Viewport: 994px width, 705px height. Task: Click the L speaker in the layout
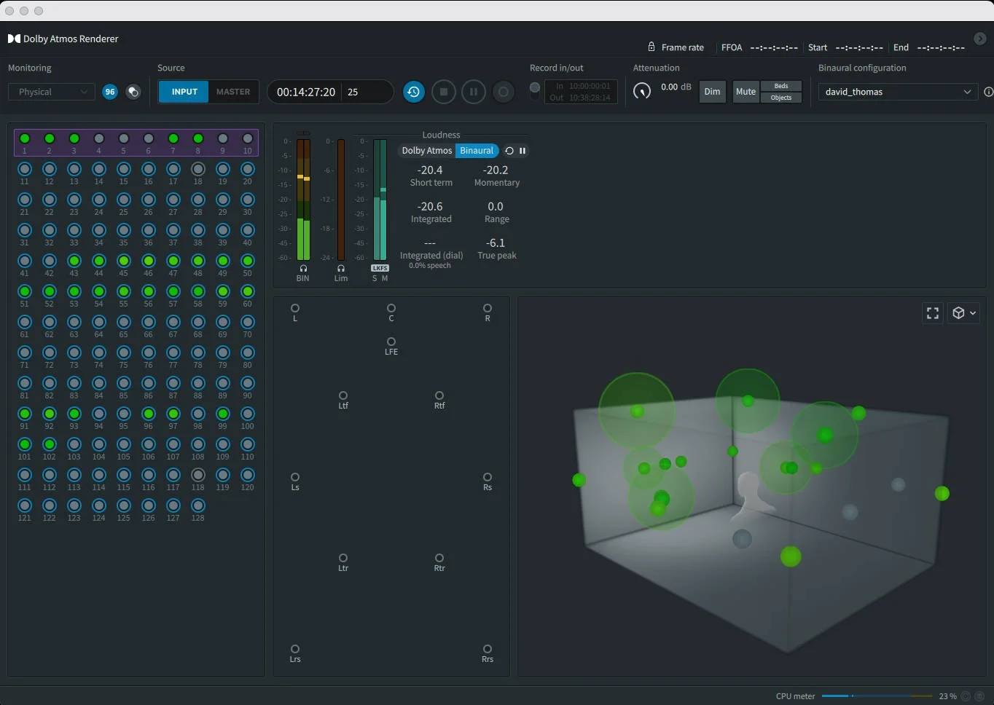coord(295,308)
